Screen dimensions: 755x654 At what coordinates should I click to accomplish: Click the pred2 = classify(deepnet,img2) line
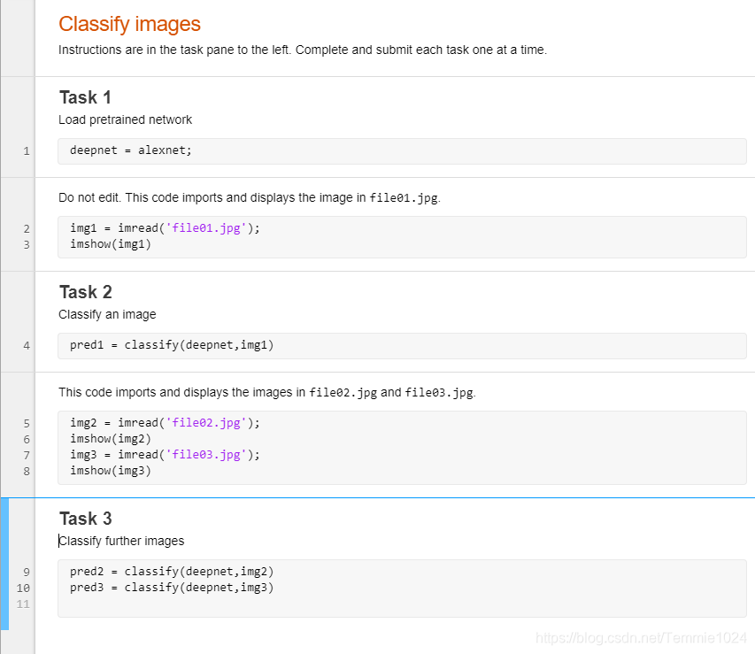(172, 572)
